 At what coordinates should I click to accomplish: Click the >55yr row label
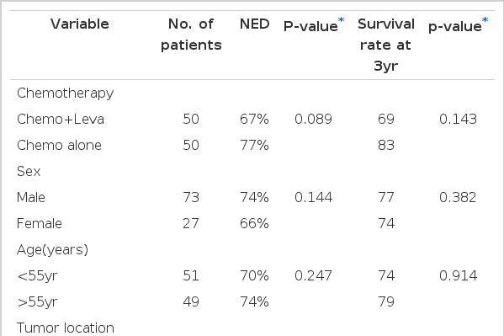point(37,301)
